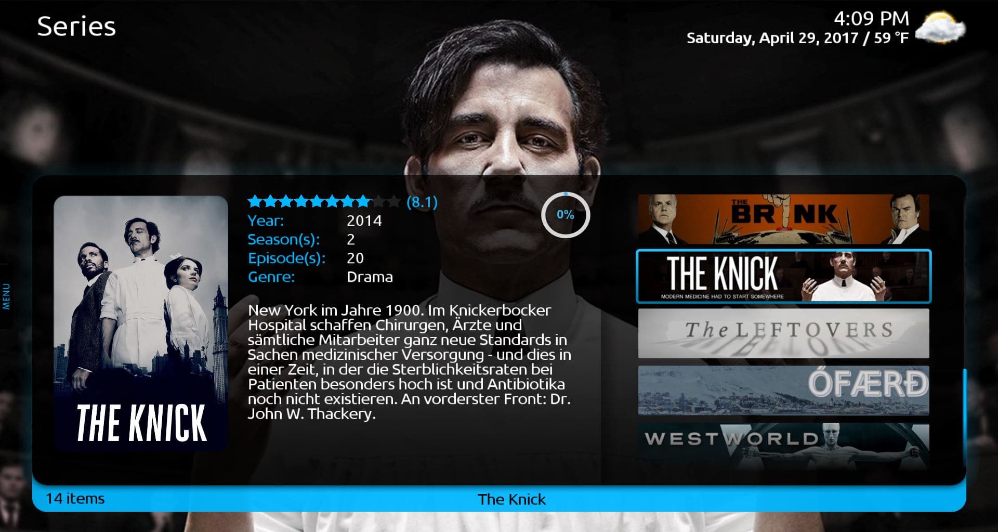Click the rating value 8.1
The width and height of the screenshot is (998, 532).
[422, 202]
